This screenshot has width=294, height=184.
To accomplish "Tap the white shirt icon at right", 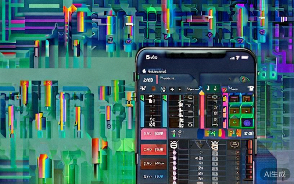I will click(251, 88).
